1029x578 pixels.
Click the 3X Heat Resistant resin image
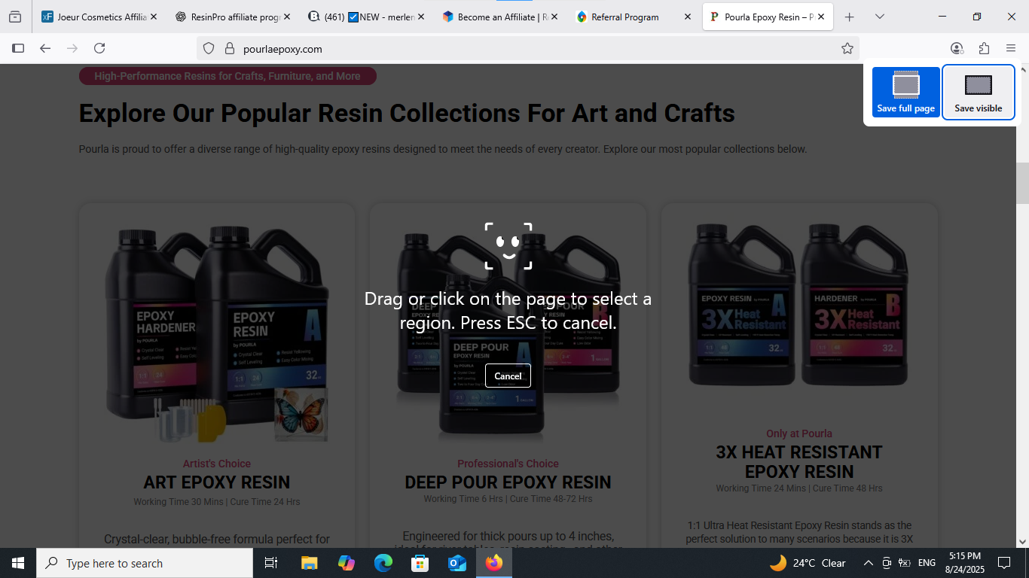(x=799, y=305)
